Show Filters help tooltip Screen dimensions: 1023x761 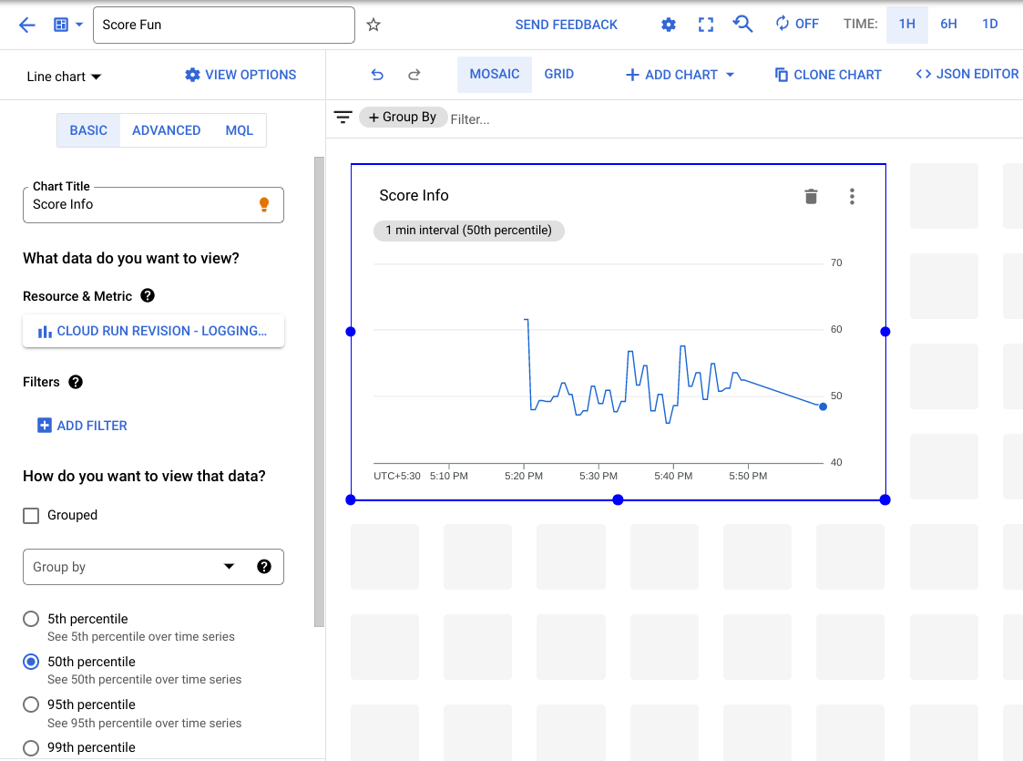pyautogui.click(x=76, y=382)
